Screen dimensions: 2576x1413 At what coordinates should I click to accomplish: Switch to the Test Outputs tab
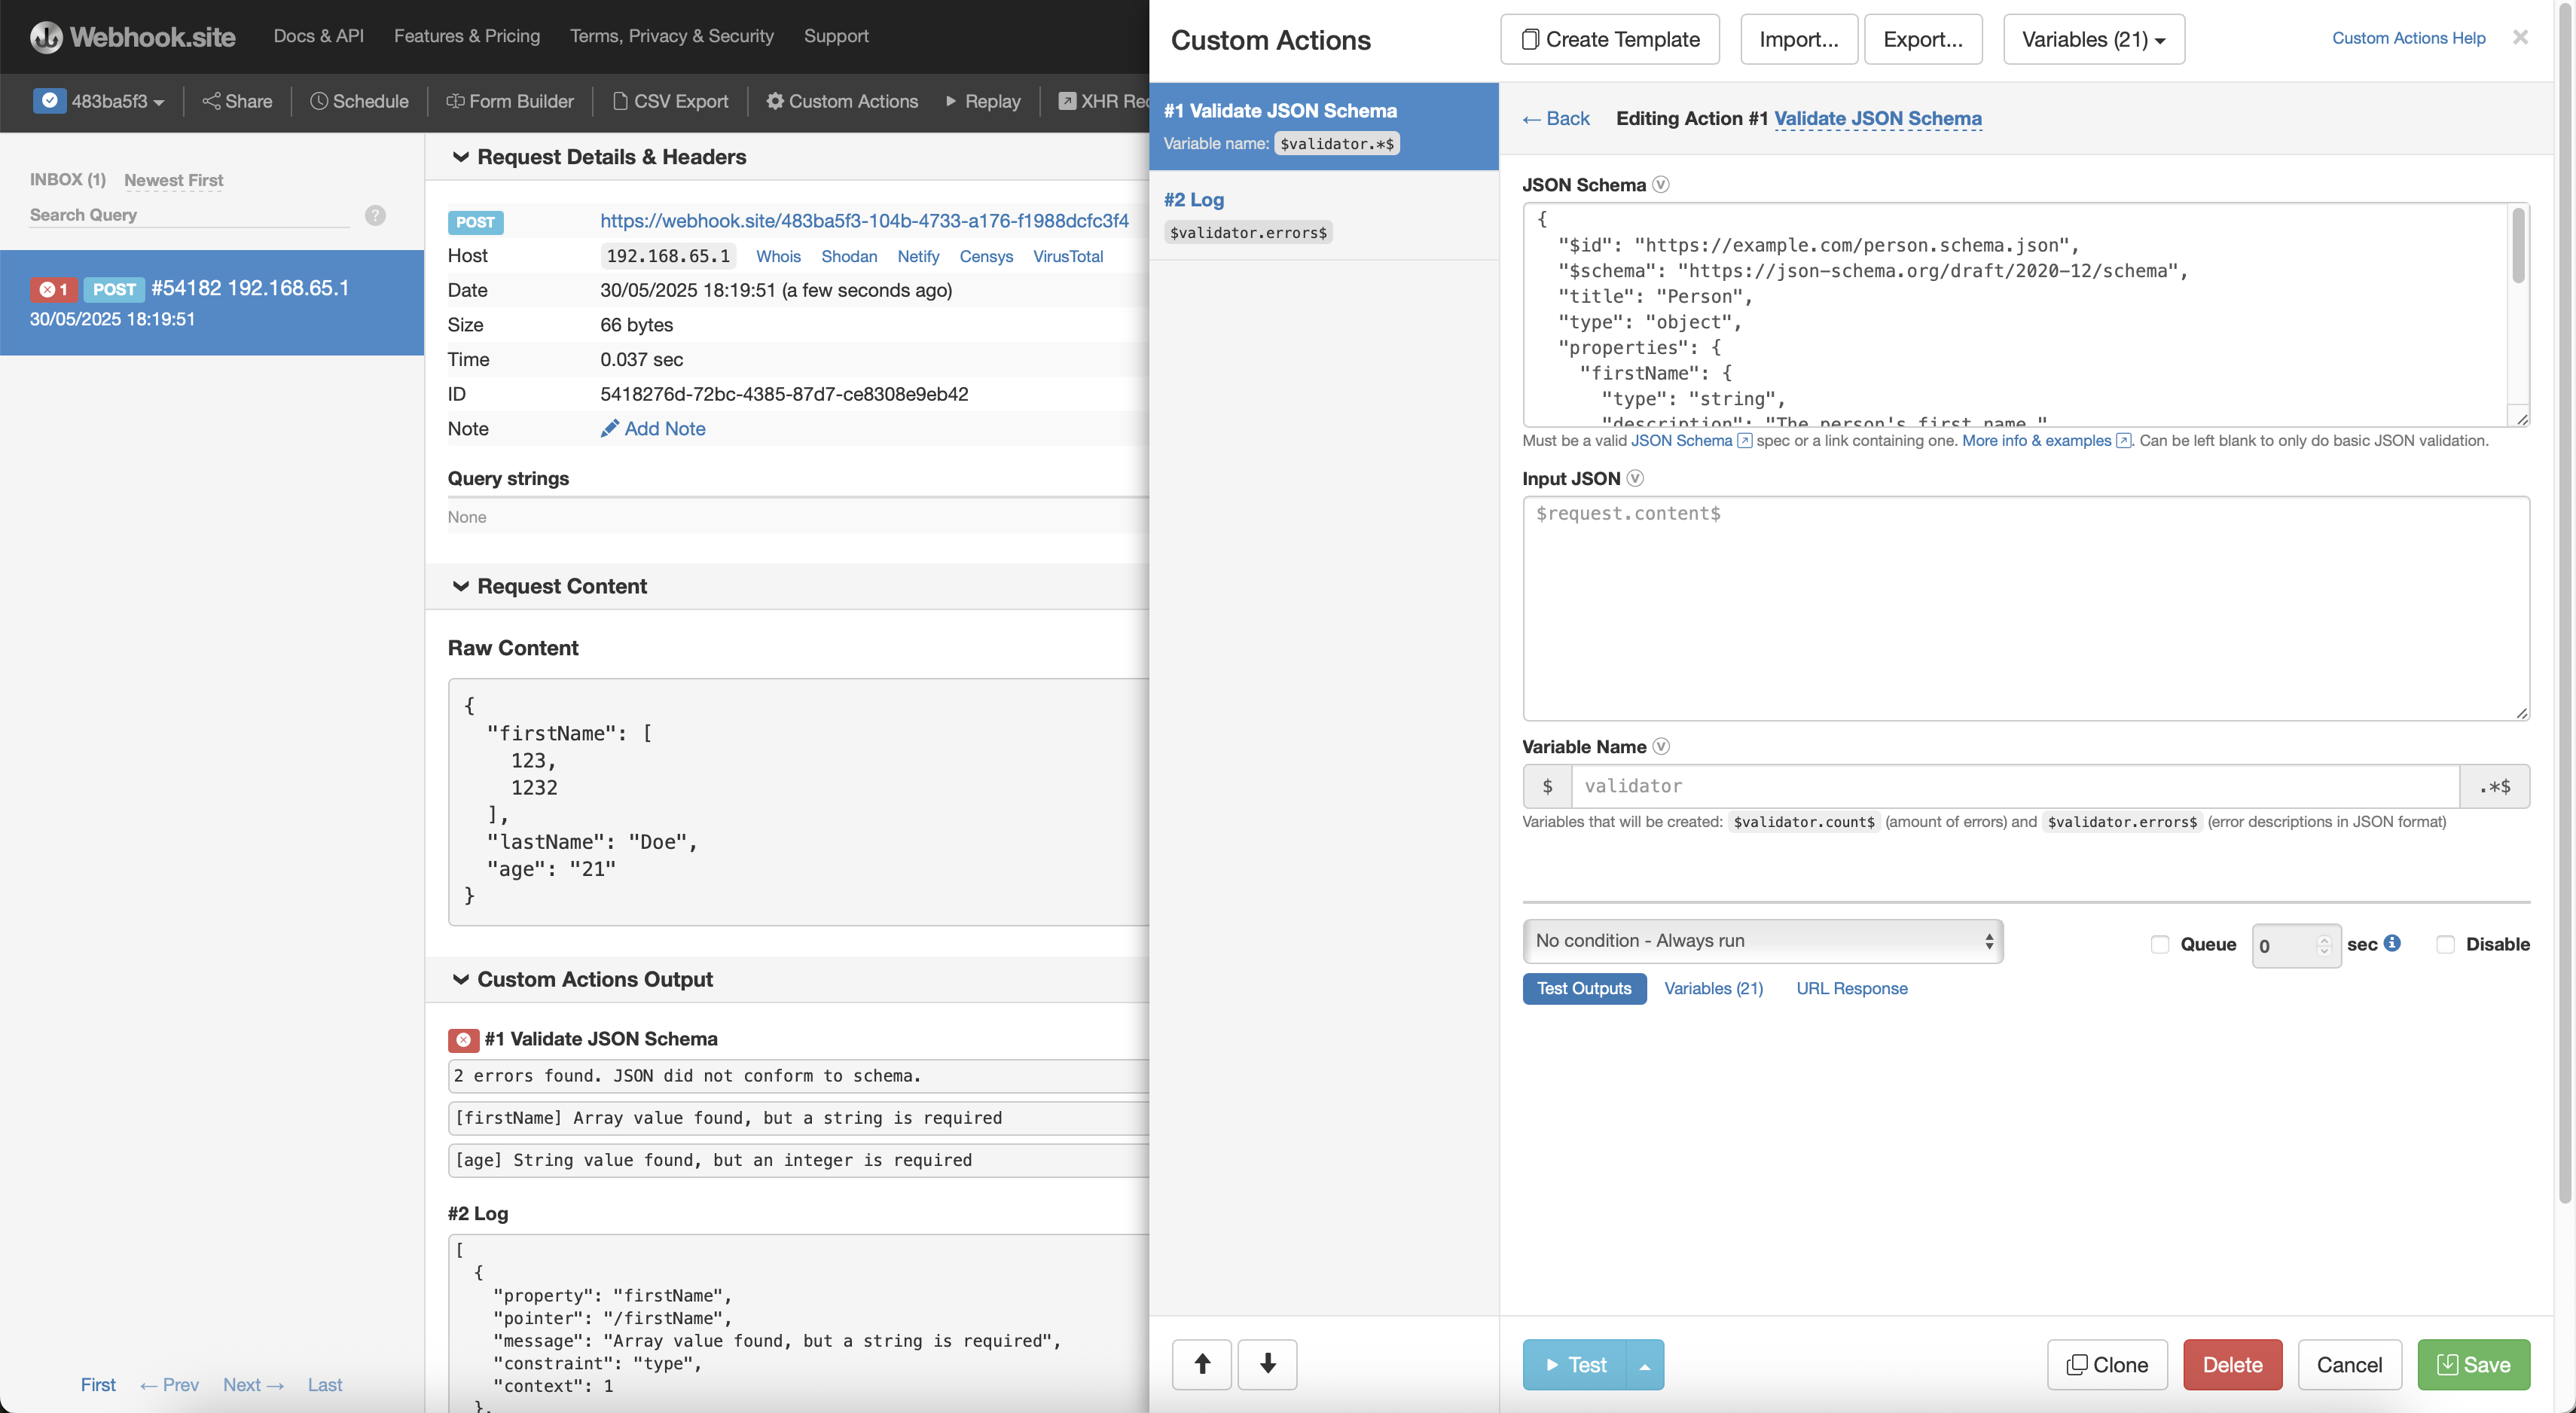click(x=1584, y=988)
